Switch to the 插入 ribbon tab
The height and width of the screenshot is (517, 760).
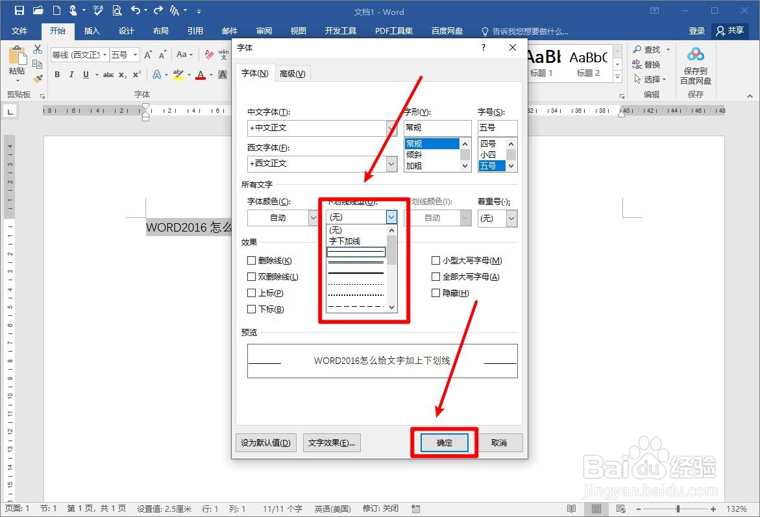point(92,30)
